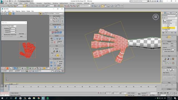Select the Rotate tool in Edit UVWs toolbar
The image size is (178, 100).
pos(5,14)
